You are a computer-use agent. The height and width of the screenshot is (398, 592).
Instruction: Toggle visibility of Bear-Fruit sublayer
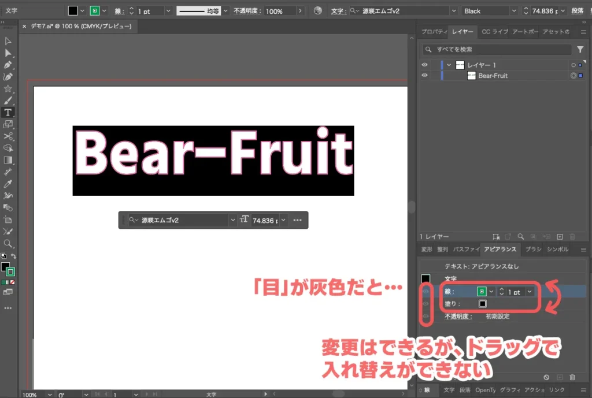425,76
